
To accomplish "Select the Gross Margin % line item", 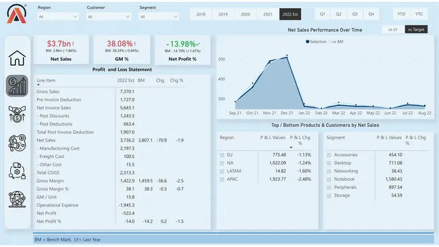I will pyautogui.click(x=53, y=189).
